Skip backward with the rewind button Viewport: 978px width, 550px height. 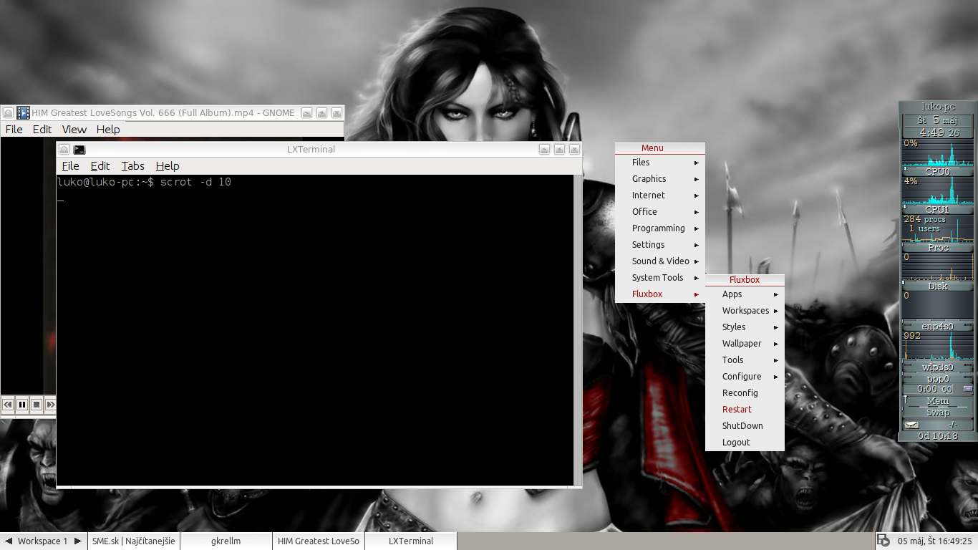pos(8,405)
